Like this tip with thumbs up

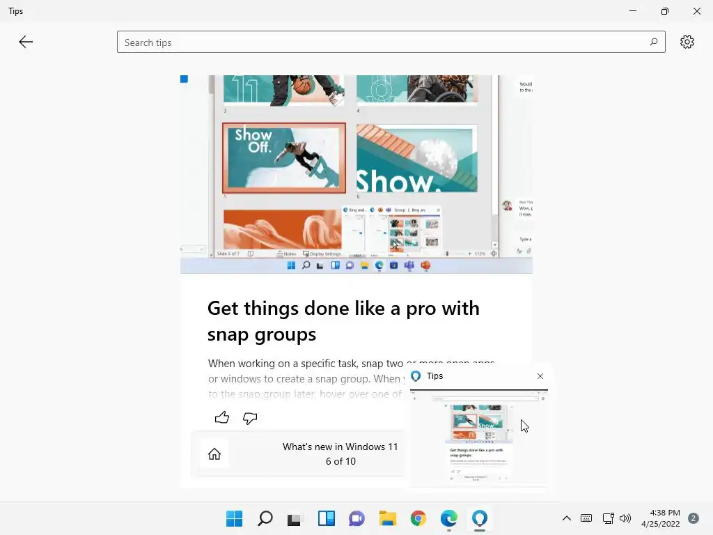click(222, 417)
